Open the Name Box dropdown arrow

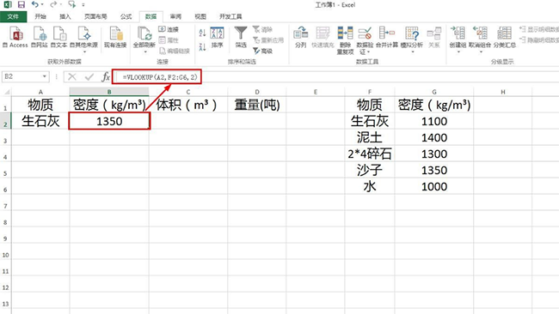[x=44, y=76]
